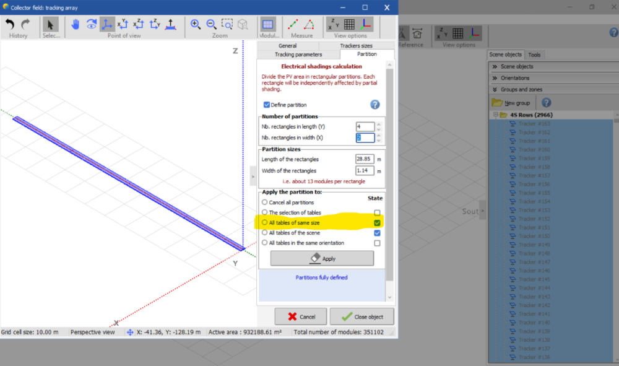Image resolution: width=619 pixels, height=366 pixels.
Task: Select All tables of same size radio
Action: (265, 222)
